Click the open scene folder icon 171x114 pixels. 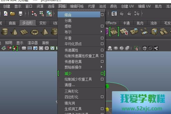pos(13,13)
